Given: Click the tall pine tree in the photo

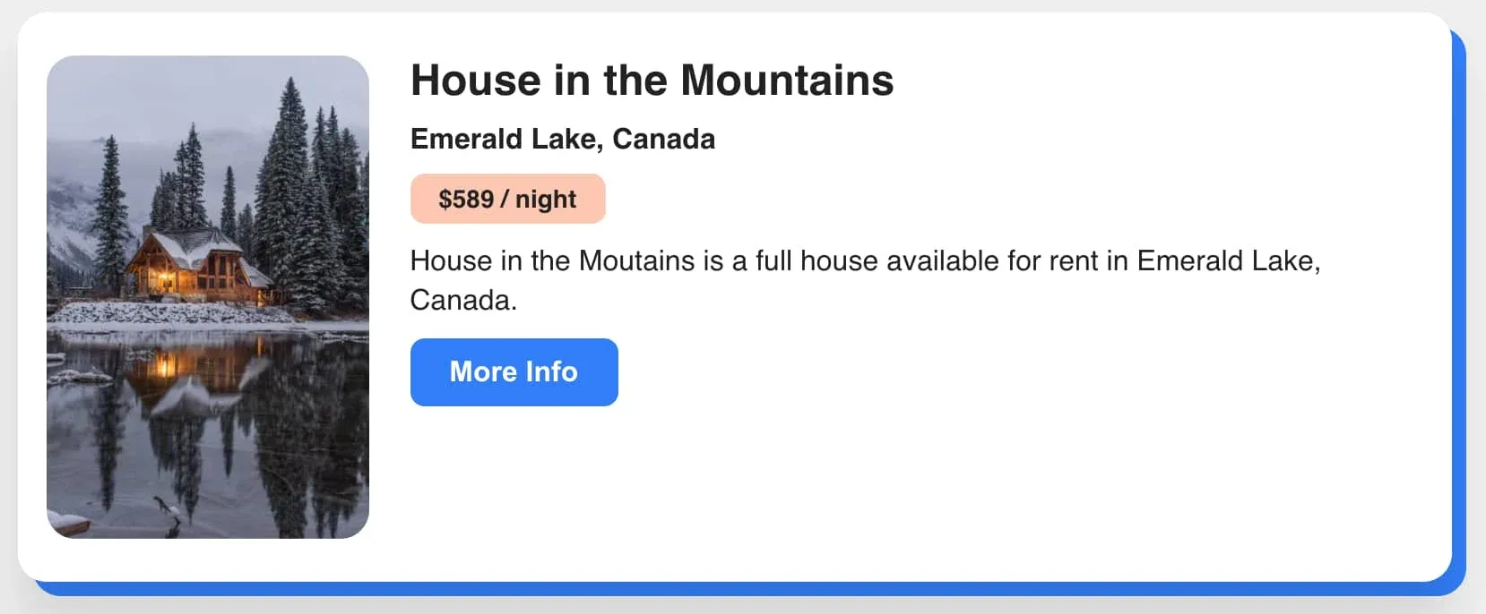Looking at the screenshot, I should [x=289, y=170].
